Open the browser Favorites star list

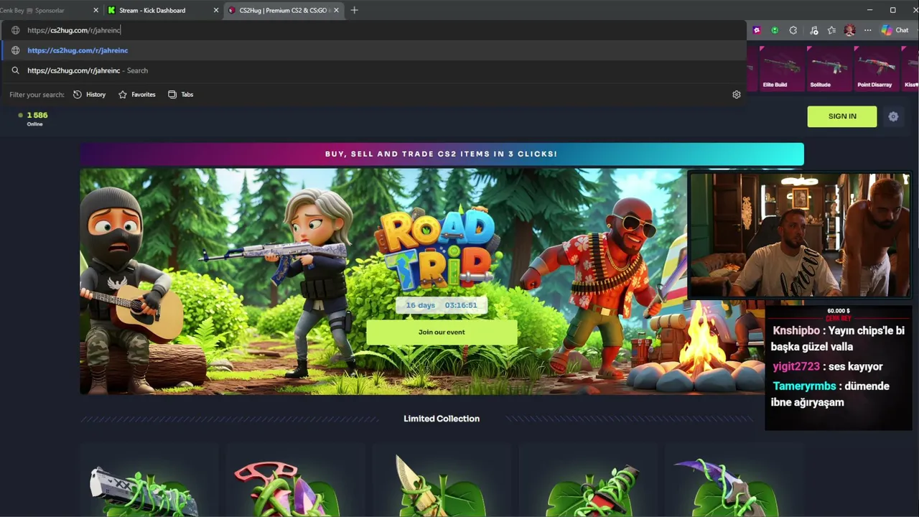coord(831,30)
